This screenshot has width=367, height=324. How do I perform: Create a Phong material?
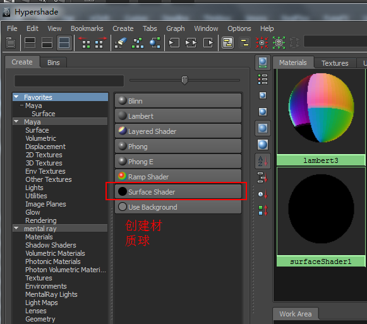coord(178,147)
